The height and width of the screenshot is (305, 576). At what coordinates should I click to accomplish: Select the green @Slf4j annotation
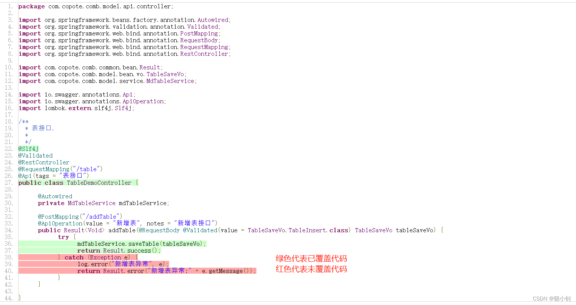[29, 149]
